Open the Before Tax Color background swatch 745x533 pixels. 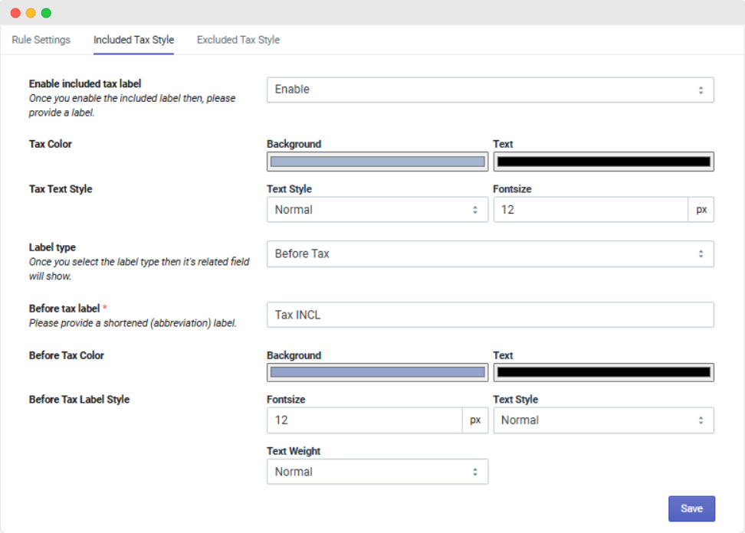click(x=377, y=372)
